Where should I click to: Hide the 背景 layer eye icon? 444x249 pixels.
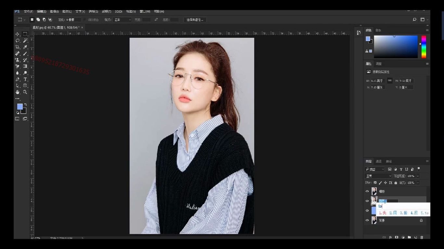point(367,220)
